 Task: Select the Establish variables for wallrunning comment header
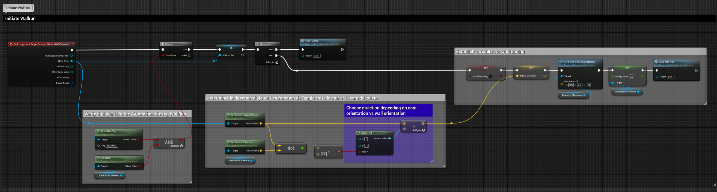tap(490, 52)
